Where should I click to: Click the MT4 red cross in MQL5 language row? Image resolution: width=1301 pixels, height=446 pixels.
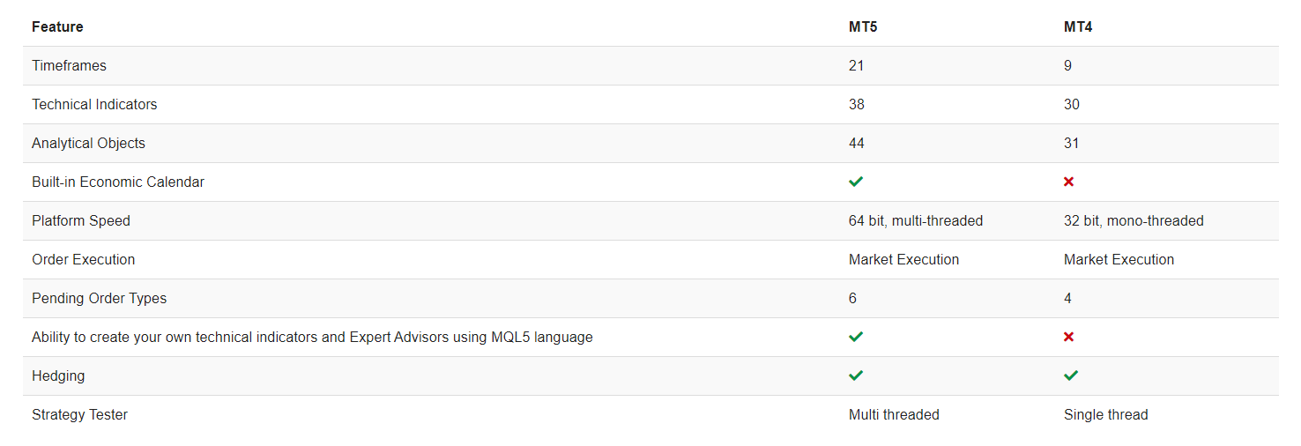(1068, 337)
